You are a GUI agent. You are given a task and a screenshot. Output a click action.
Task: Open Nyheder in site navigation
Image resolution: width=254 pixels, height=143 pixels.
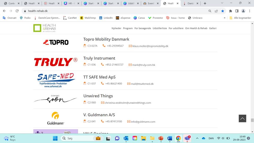[116, 28]
